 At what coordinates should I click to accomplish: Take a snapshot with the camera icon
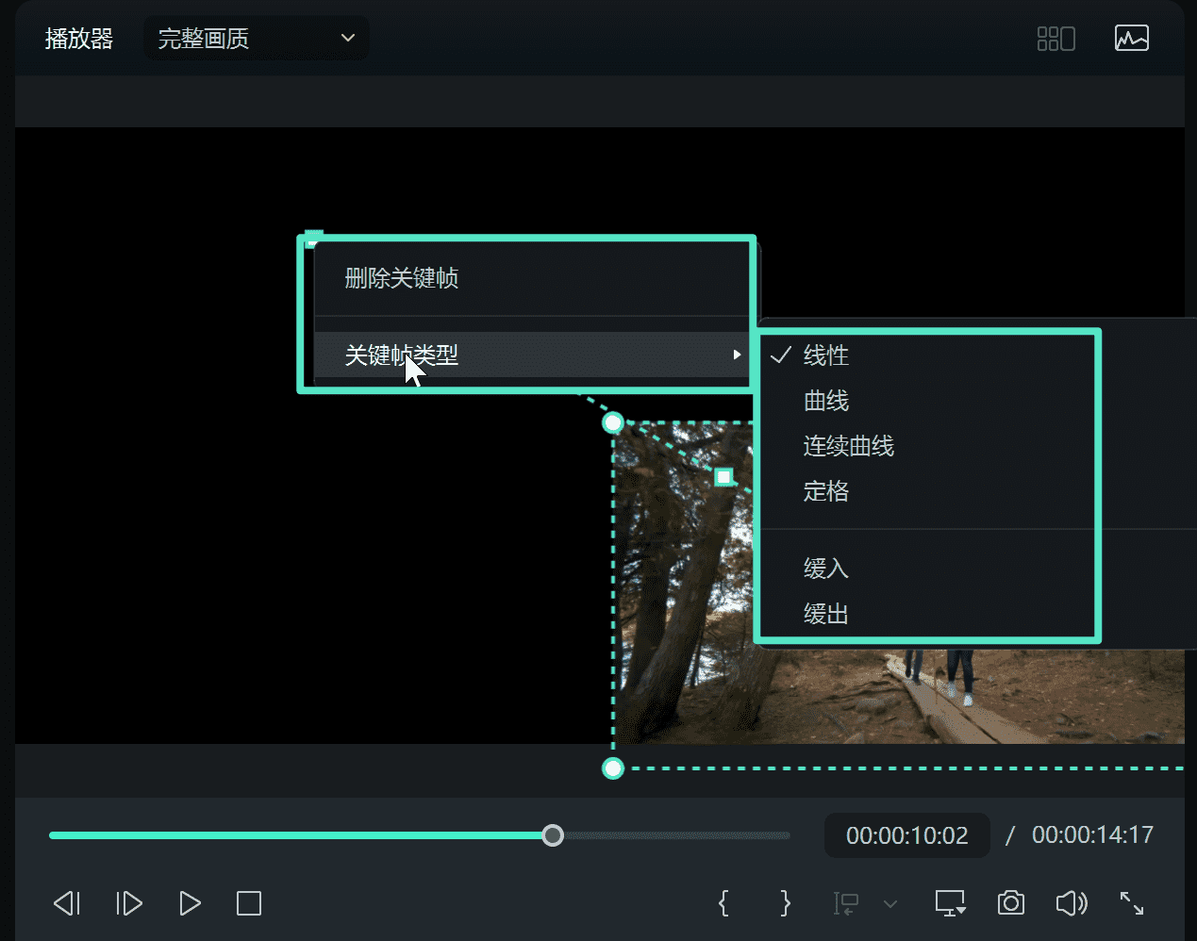(1010, 903)
